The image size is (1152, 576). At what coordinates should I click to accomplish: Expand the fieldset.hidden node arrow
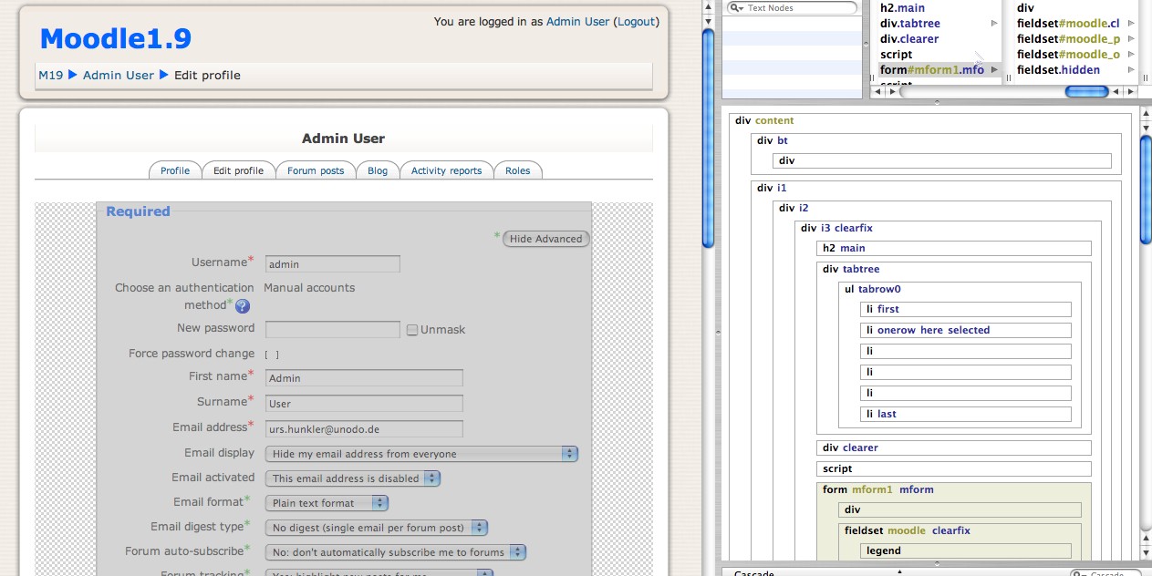point(1131,70)
